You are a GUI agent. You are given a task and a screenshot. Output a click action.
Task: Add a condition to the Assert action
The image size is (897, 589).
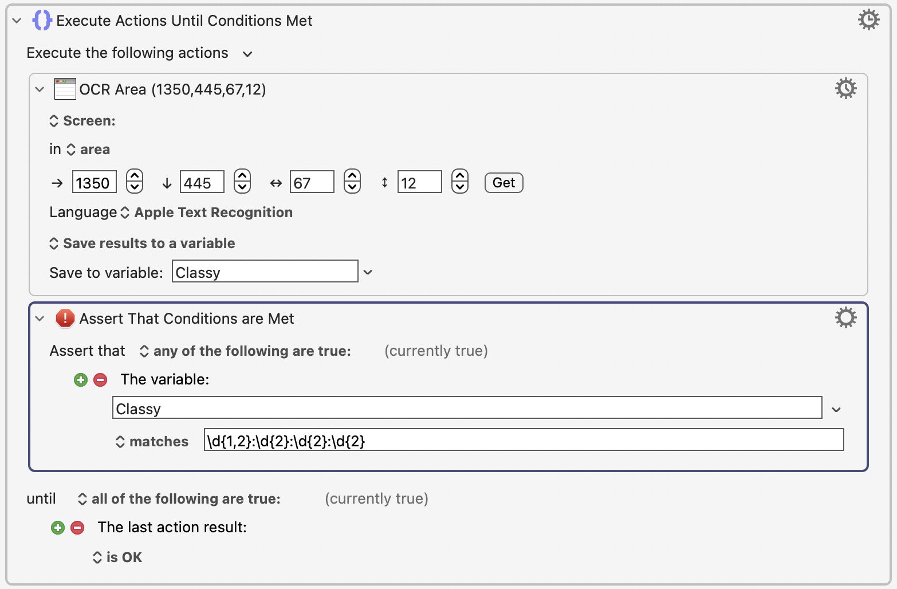coord(81,380)
